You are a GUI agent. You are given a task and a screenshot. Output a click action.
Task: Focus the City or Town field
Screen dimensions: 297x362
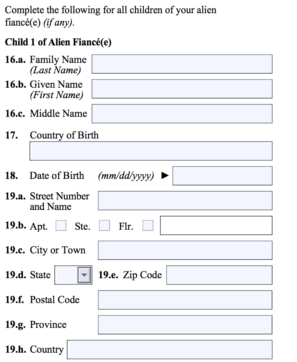[x=185, y=250]
